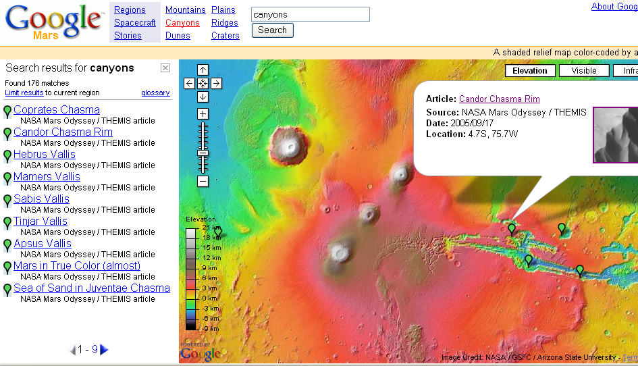Screen dimensions: 638x366
Task: Open the Dunes category
Action: [x=178, y=35]
